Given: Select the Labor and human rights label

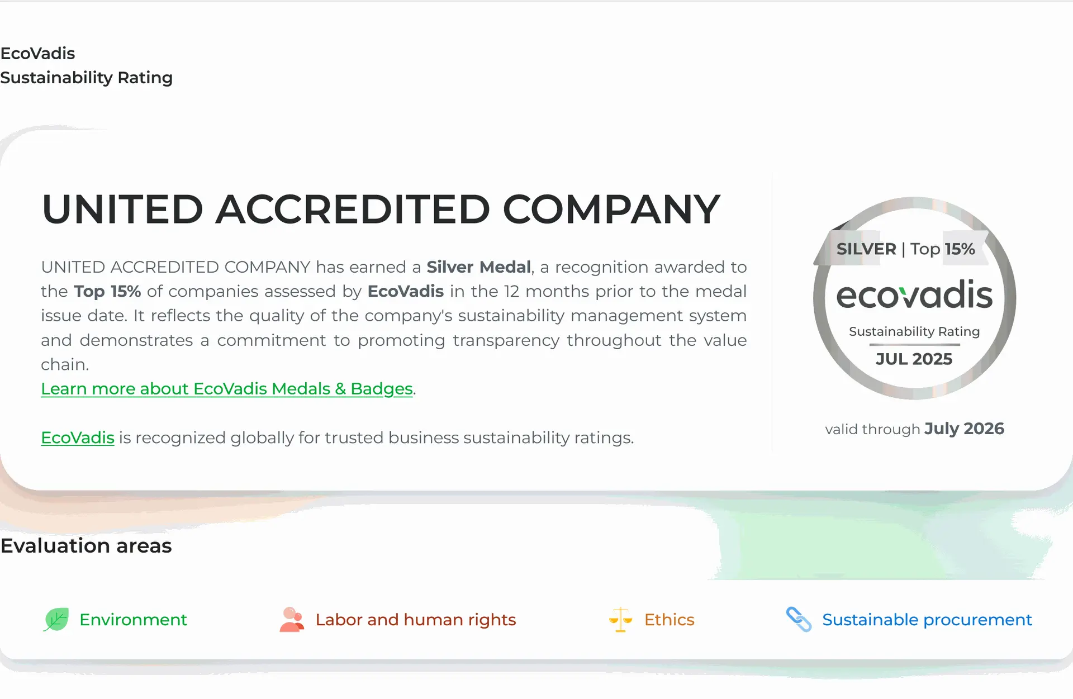Looking at the screenshot, I should [x=415, y=620].
